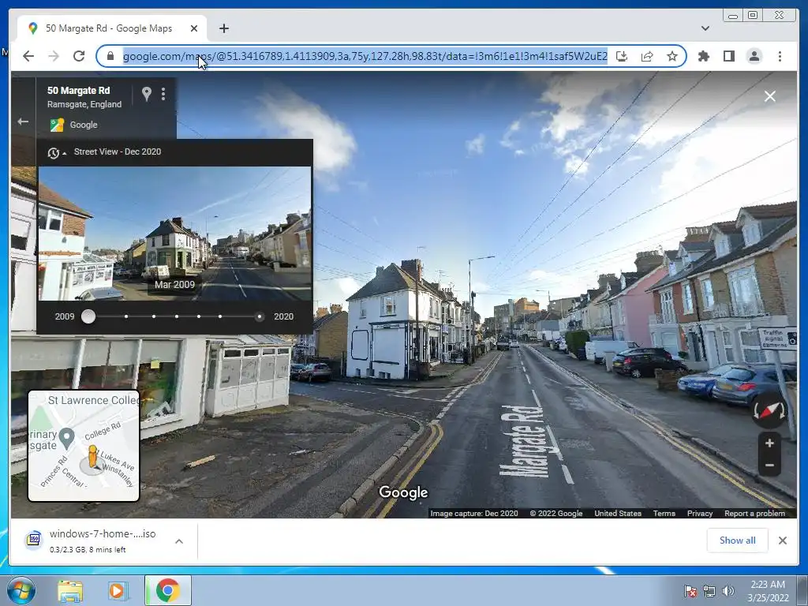Close the downloads bar

783,540
